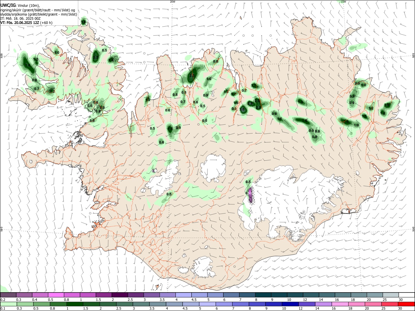
Task: Click the '1.1' precipitation value on the map
Action: (x=280, y=119)
